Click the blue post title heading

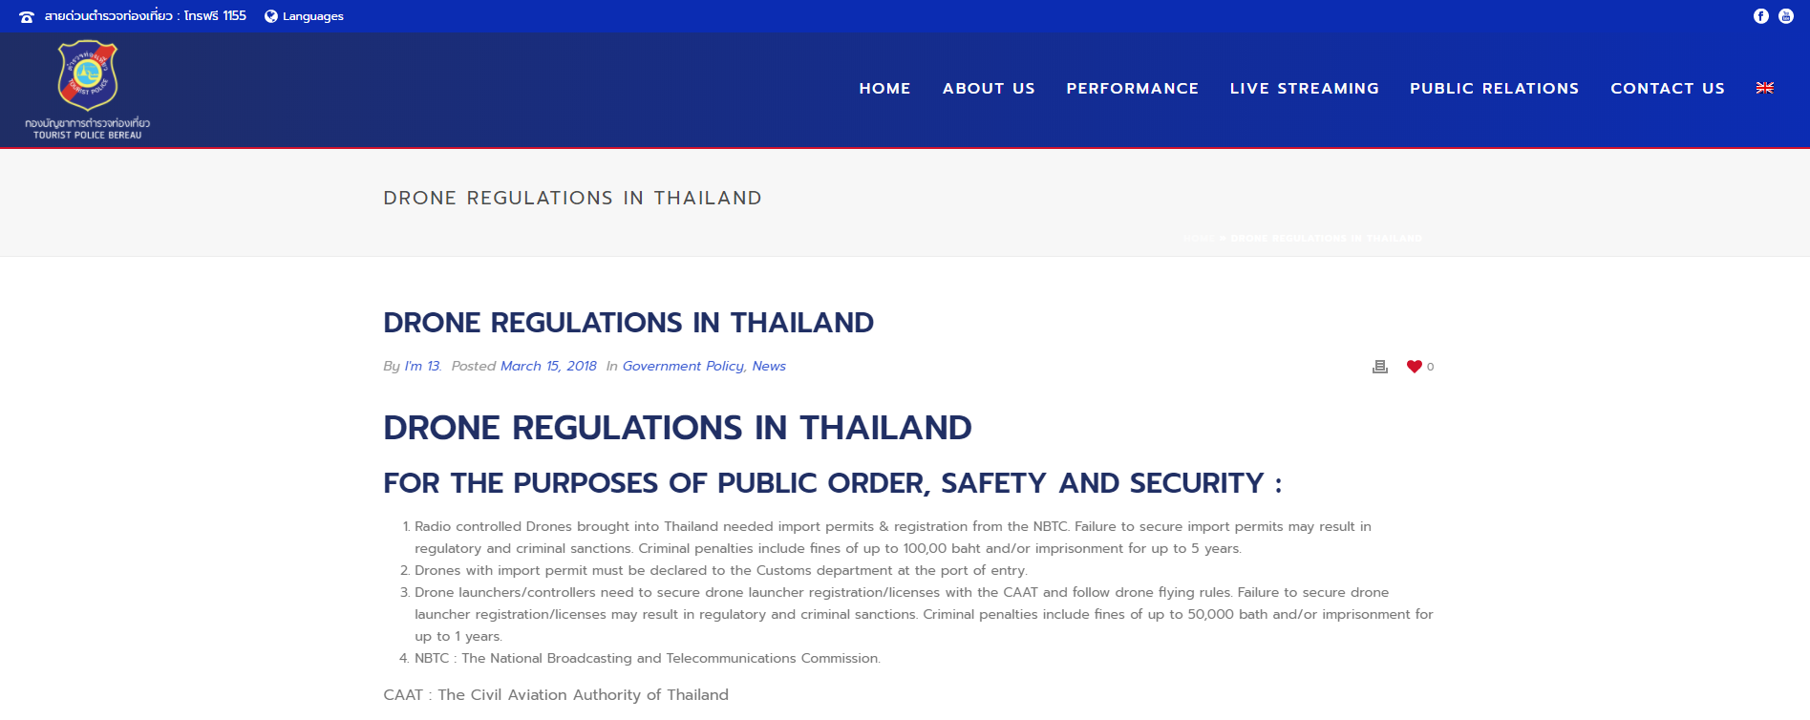(628, 323)
